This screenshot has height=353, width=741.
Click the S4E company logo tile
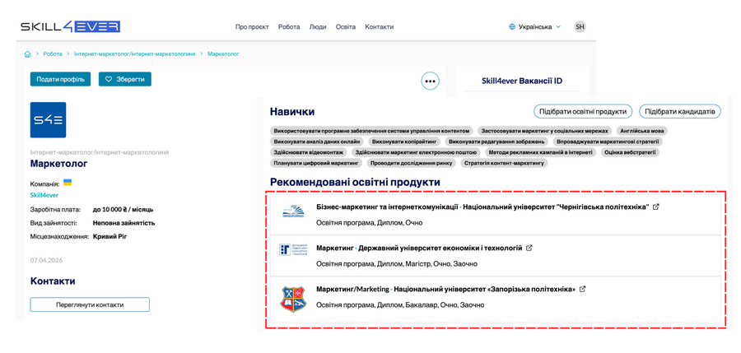[x=49, y=120]
